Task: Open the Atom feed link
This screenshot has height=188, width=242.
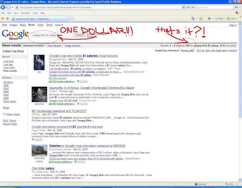Action: coord(13,121)
